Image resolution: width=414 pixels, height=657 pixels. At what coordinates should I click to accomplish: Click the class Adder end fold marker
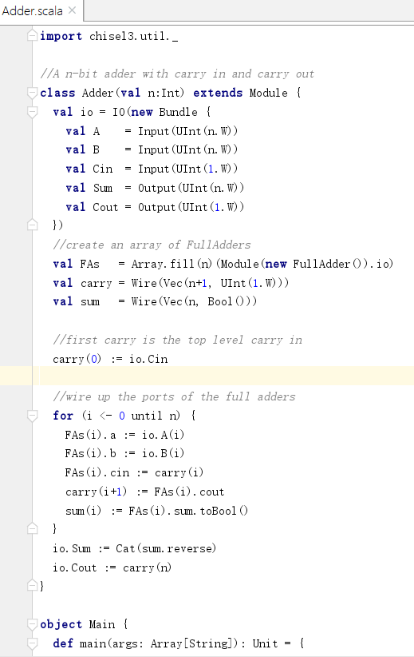click(32, 585)
